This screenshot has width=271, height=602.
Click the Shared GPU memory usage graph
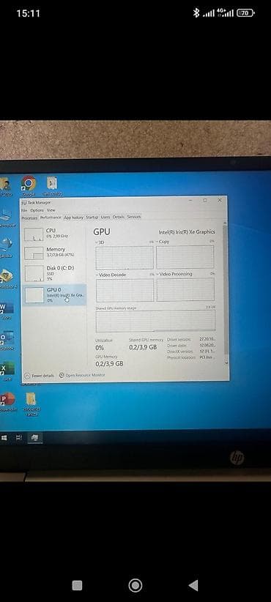[x=155, y=321]
